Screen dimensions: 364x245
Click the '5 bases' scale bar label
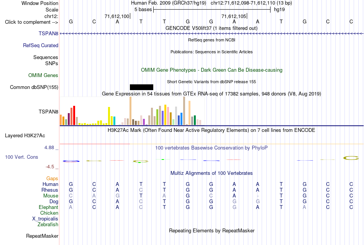(143, 10)
